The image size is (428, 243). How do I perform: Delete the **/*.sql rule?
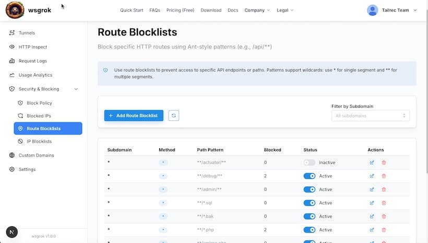click(384, 203)
